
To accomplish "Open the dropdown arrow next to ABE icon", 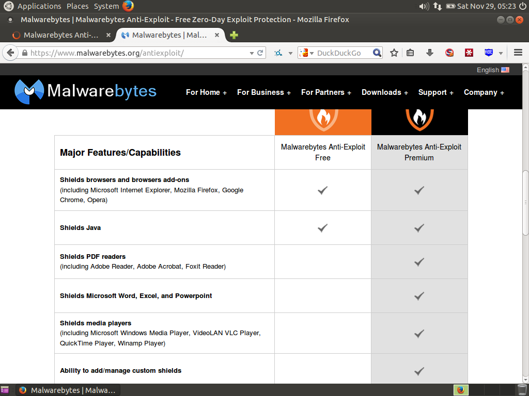I will (x=501, y=53).
